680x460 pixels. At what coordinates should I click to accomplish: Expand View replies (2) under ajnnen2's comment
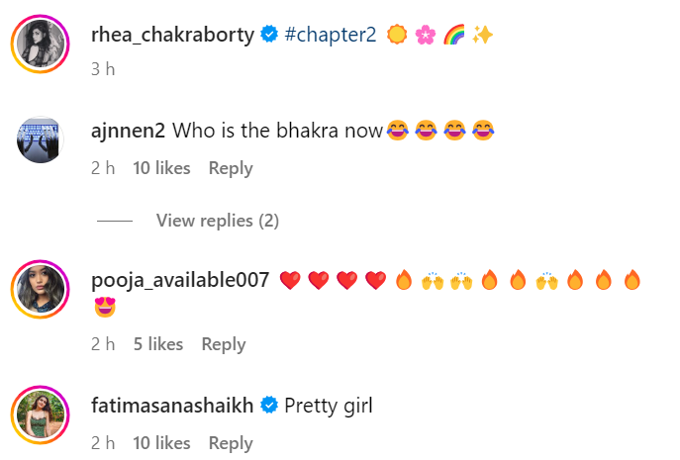pyautogui.click(x=218, y=221)
